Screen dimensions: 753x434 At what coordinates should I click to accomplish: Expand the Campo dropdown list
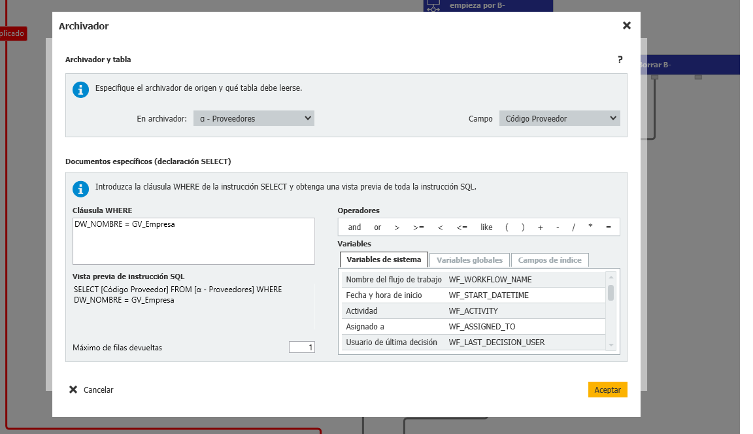(560, 118)
